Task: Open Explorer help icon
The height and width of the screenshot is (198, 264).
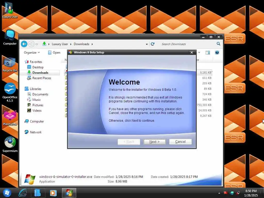Action: pyautogui.click(x=217, y=52)
